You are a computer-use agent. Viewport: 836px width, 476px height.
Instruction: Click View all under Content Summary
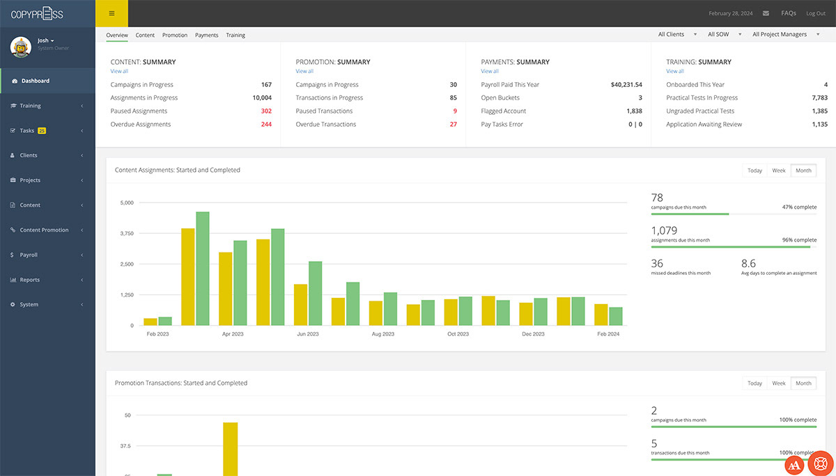point(119,71)
